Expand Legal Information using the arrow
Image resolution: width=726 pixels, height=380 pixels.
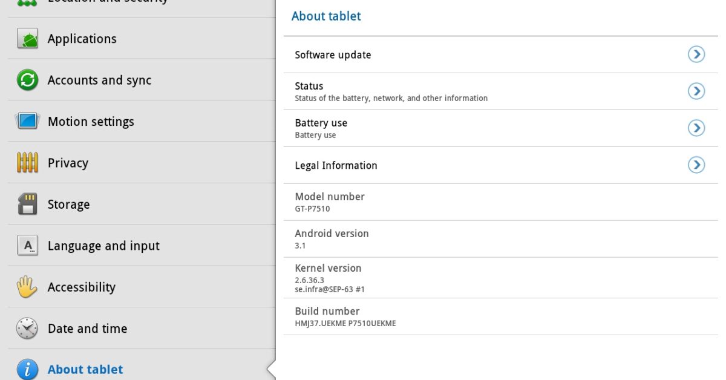pos(696,165)
